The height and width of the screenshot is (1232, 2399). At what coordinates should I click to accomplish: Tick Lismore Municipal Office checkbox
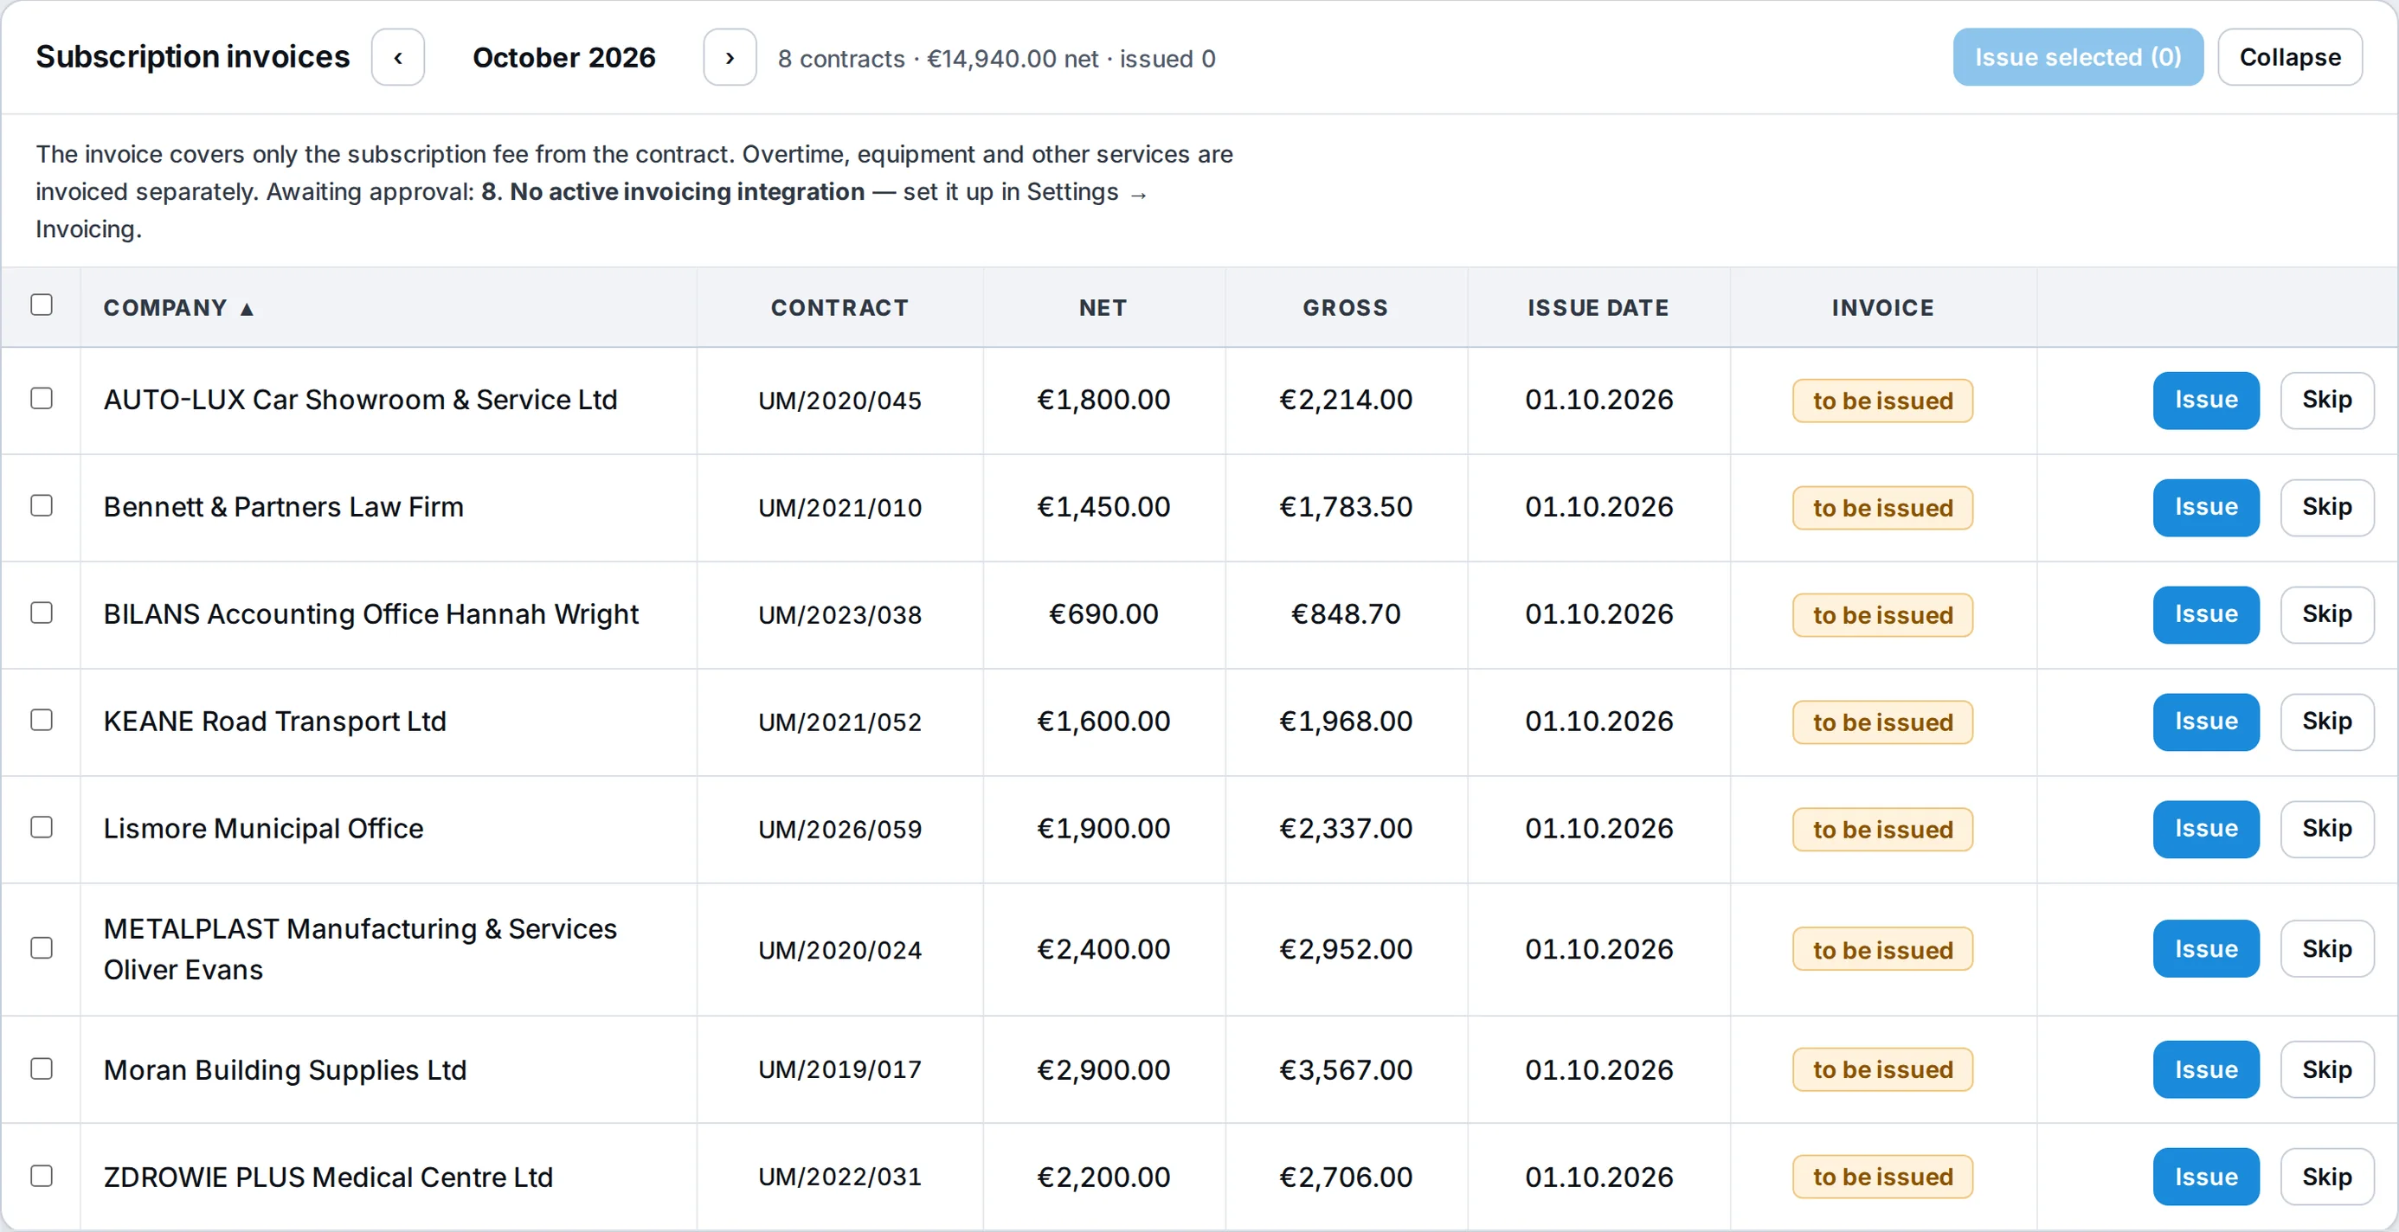pyautogui.click(x=41, y=827)
